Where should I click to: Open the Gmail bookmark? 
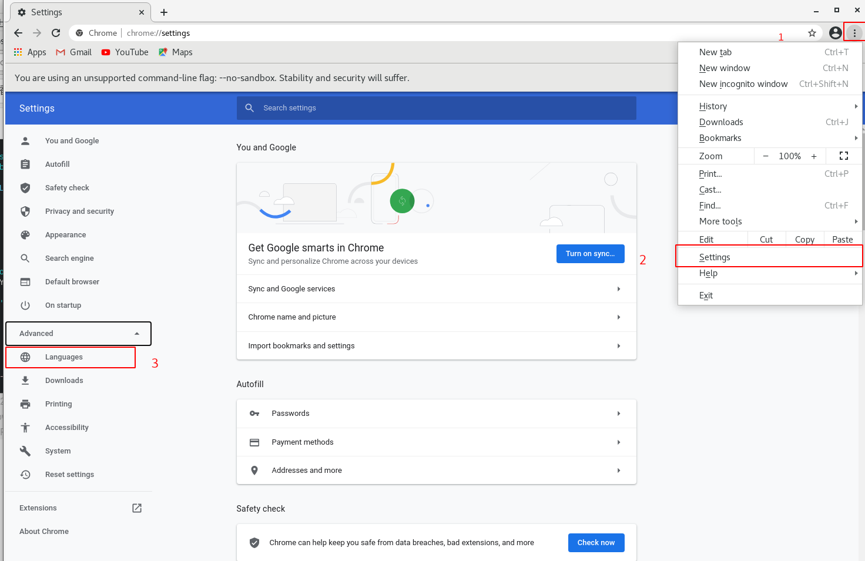coord(73,52)
